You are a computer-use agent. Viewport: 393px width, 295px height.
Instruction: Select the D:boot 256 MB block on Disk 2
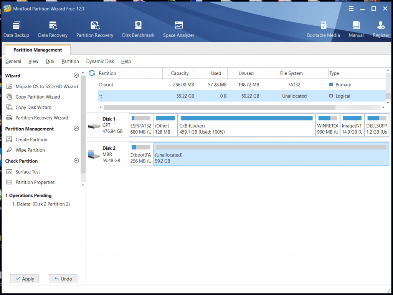[x=141, y=154]
